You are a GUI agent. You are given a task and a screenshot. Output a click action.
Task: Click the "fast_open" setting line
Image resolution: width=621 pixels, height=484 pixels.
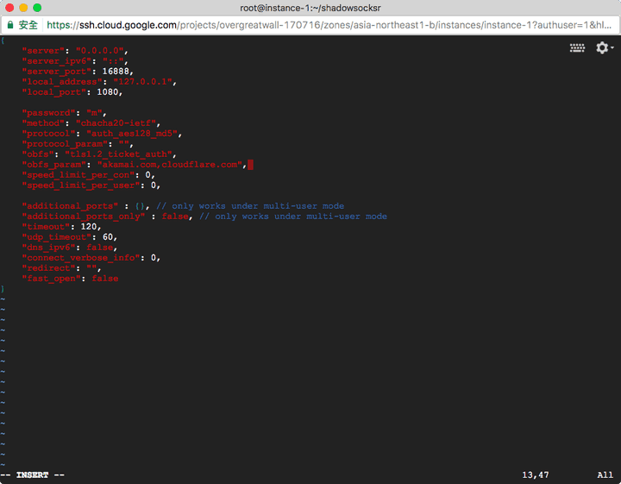(70, 279)
